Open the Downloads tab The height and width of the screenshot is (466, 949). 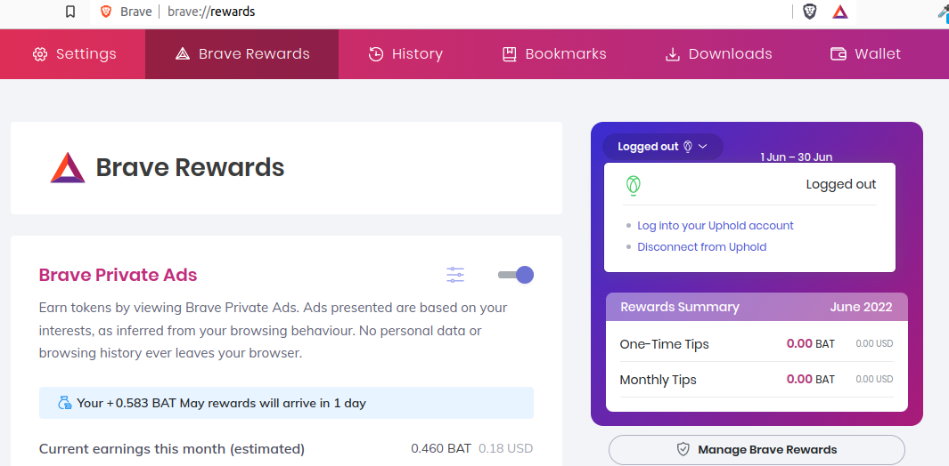pos(718,53)
